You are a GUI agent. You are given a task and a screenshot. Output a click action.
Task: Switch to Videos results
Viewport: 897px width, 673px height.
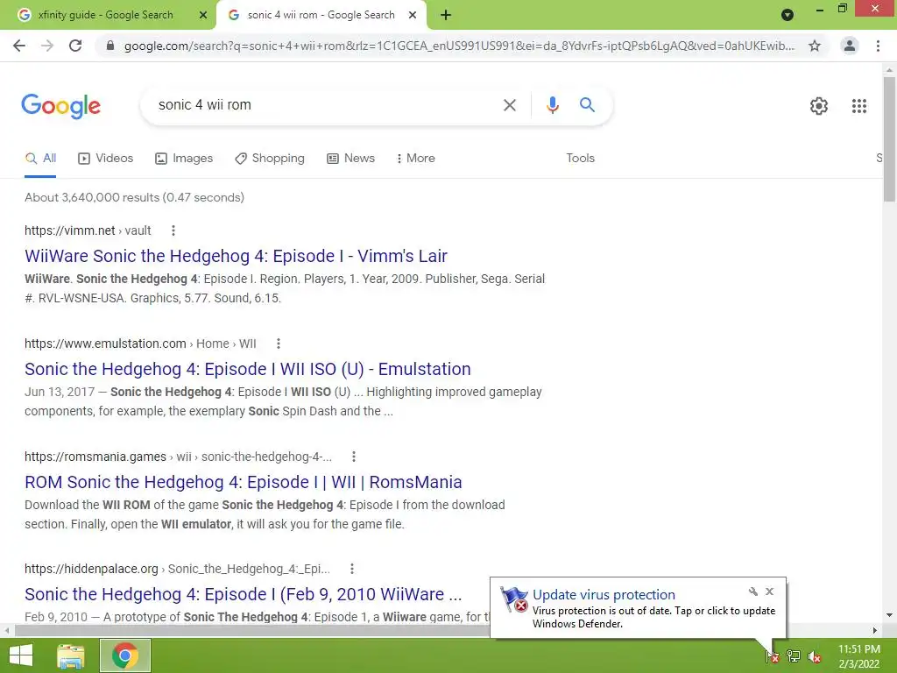click(x=105, y=159)
